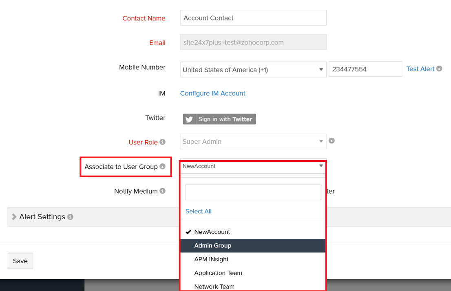This screenshot has height=291, width=451.
Task: Click the Associate to User Group info icon
Action: pos(163,167)
